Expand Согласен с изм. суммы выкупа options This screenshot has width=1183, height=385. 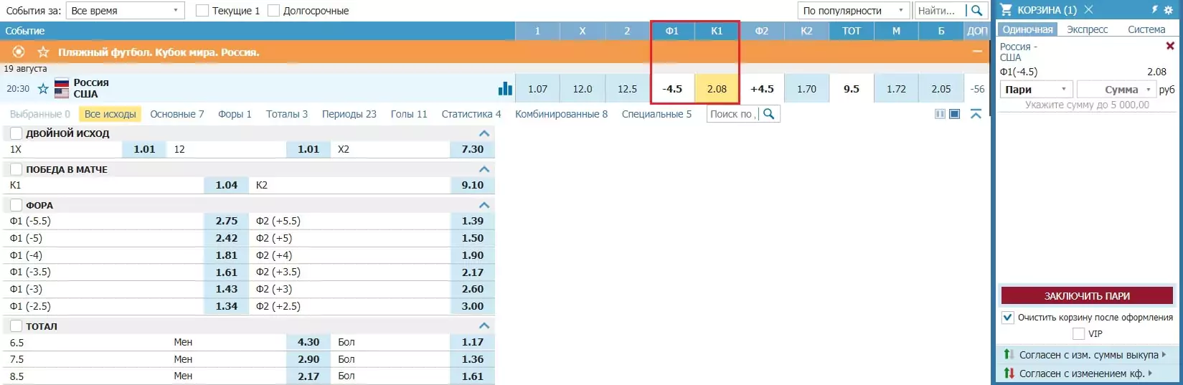[1164, 355]
